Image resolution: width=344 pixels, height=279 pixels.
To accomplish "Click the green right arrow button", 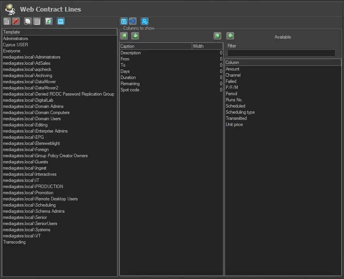I will 218,36.
